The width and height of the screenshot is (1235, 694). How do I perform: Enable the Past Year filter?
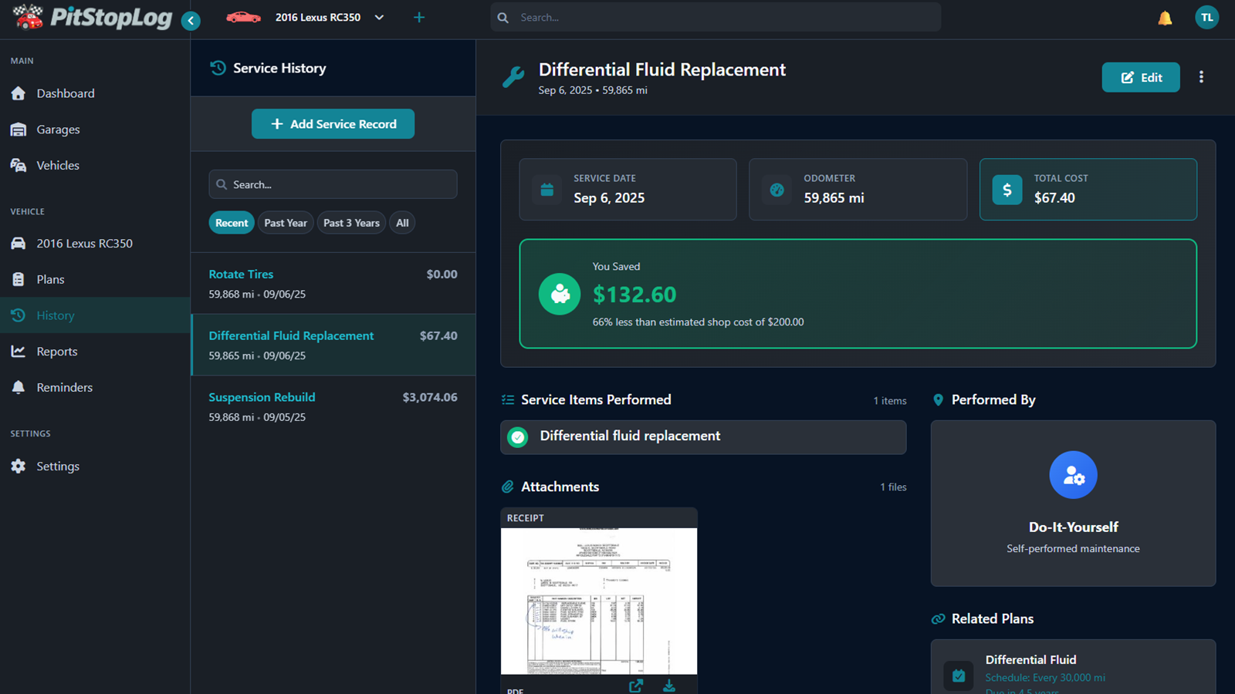click(x=286, y=222)
